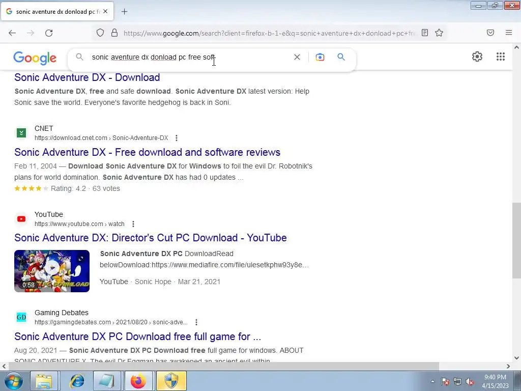
Task: Open Windows Explorer from taskbar
Action: click(44, 381)
